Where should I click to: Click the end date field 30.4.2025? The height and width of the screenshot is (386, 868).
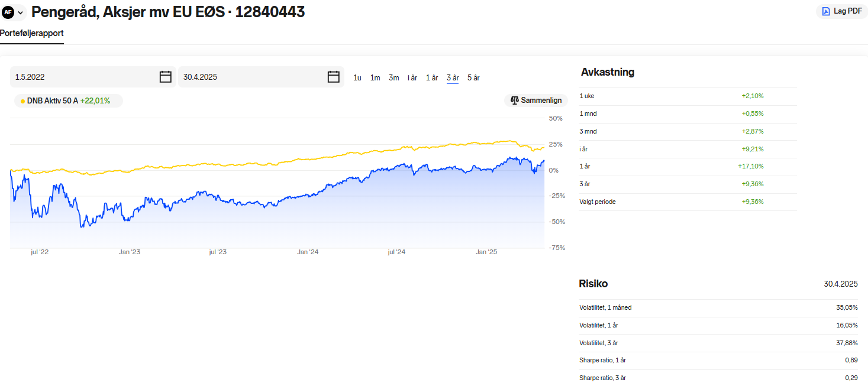pos(261,77)
